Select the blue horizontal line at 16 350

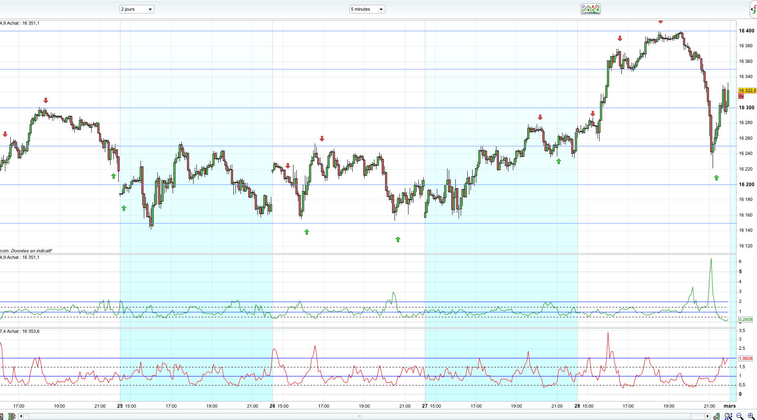(368, 69)
